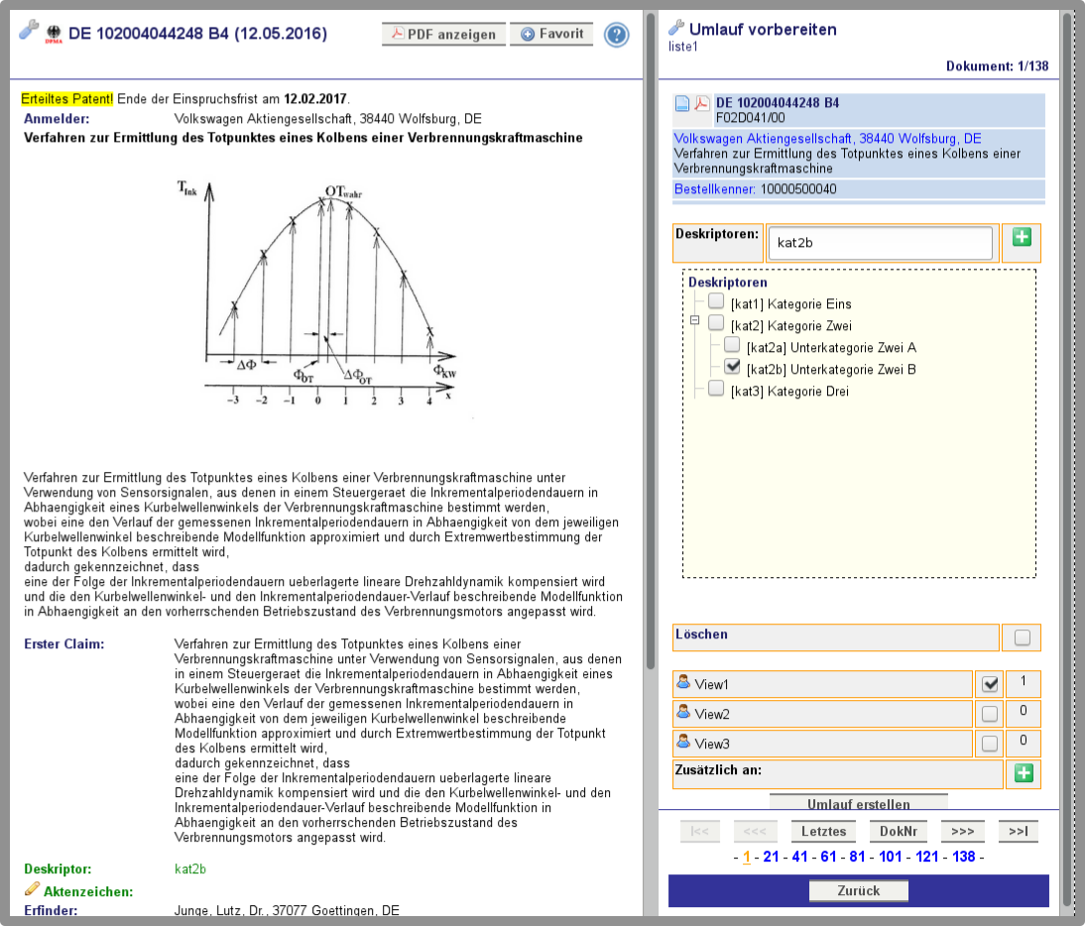Open page link 61
1085x926 pixels.
pyautogui.click(x=828, y=857)
